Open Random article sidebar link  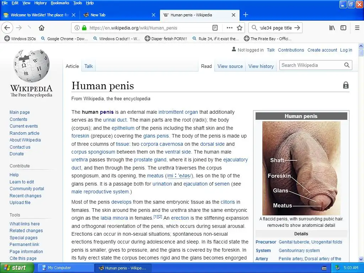pyautogui.click(x=25, y=133)
